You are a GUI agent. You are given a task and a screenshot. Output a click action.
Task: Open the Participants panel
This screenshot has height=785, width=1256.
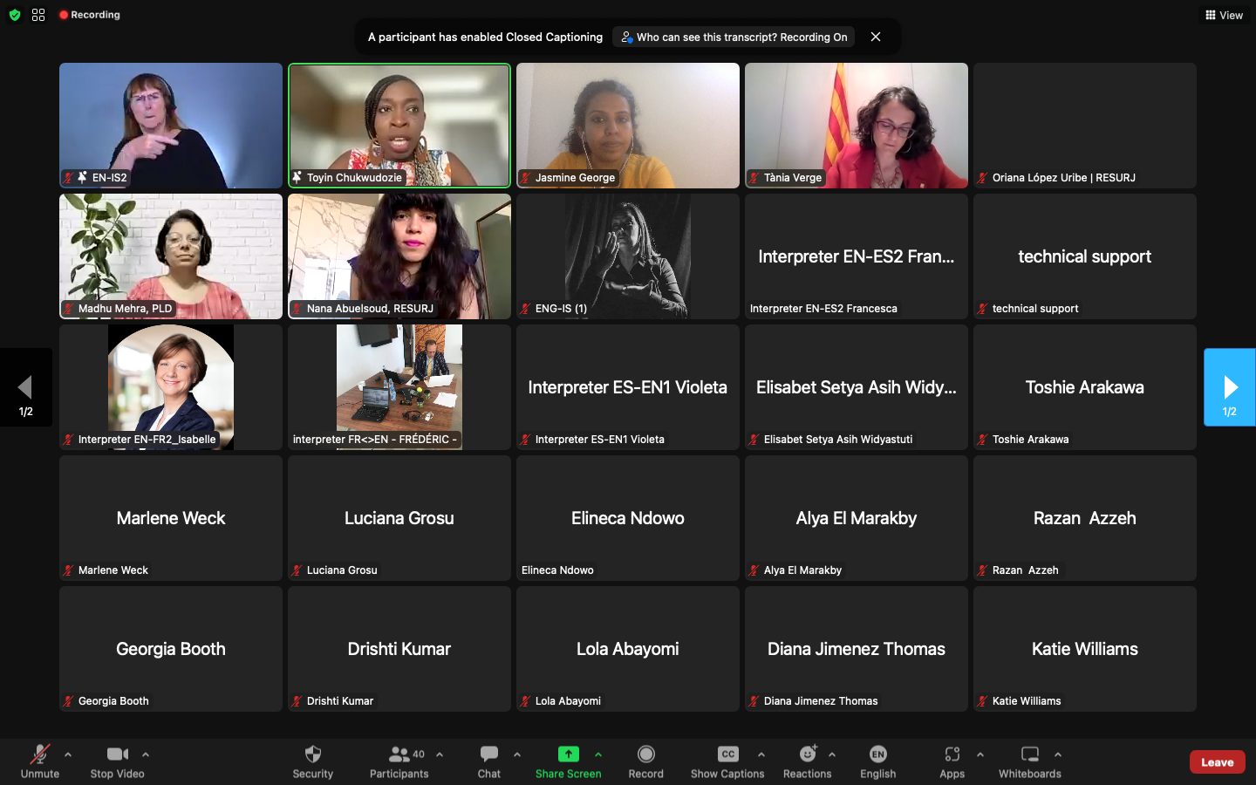tap(399, 761)
